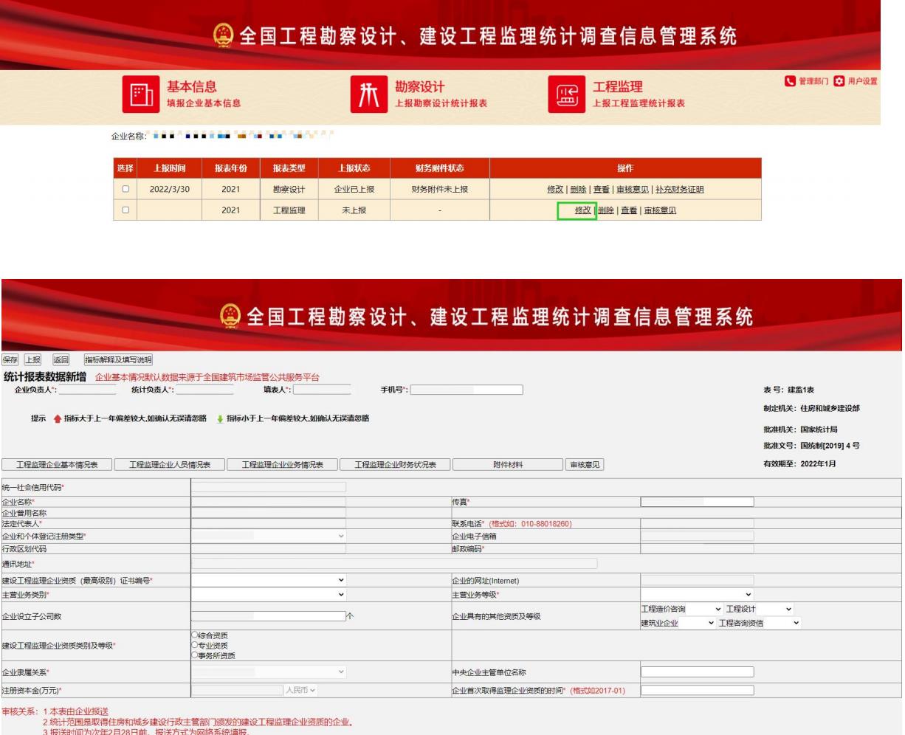905x735 pixels.
Task: Open the 工程监理企业财务状况表 tab
Action: click(395, 465)
